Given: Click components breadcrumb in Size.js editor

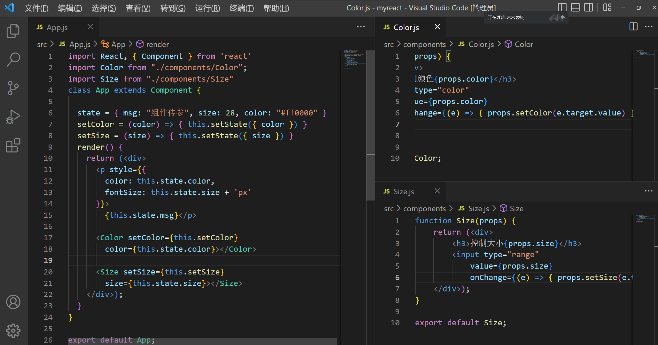Looking at the screenshot, I should click(x=424, y=209).
